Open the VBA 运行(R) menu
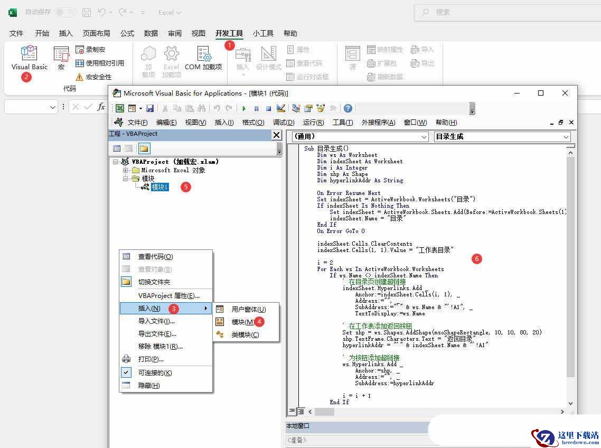This screenshot has width=601, height=448. coord(314,123)
